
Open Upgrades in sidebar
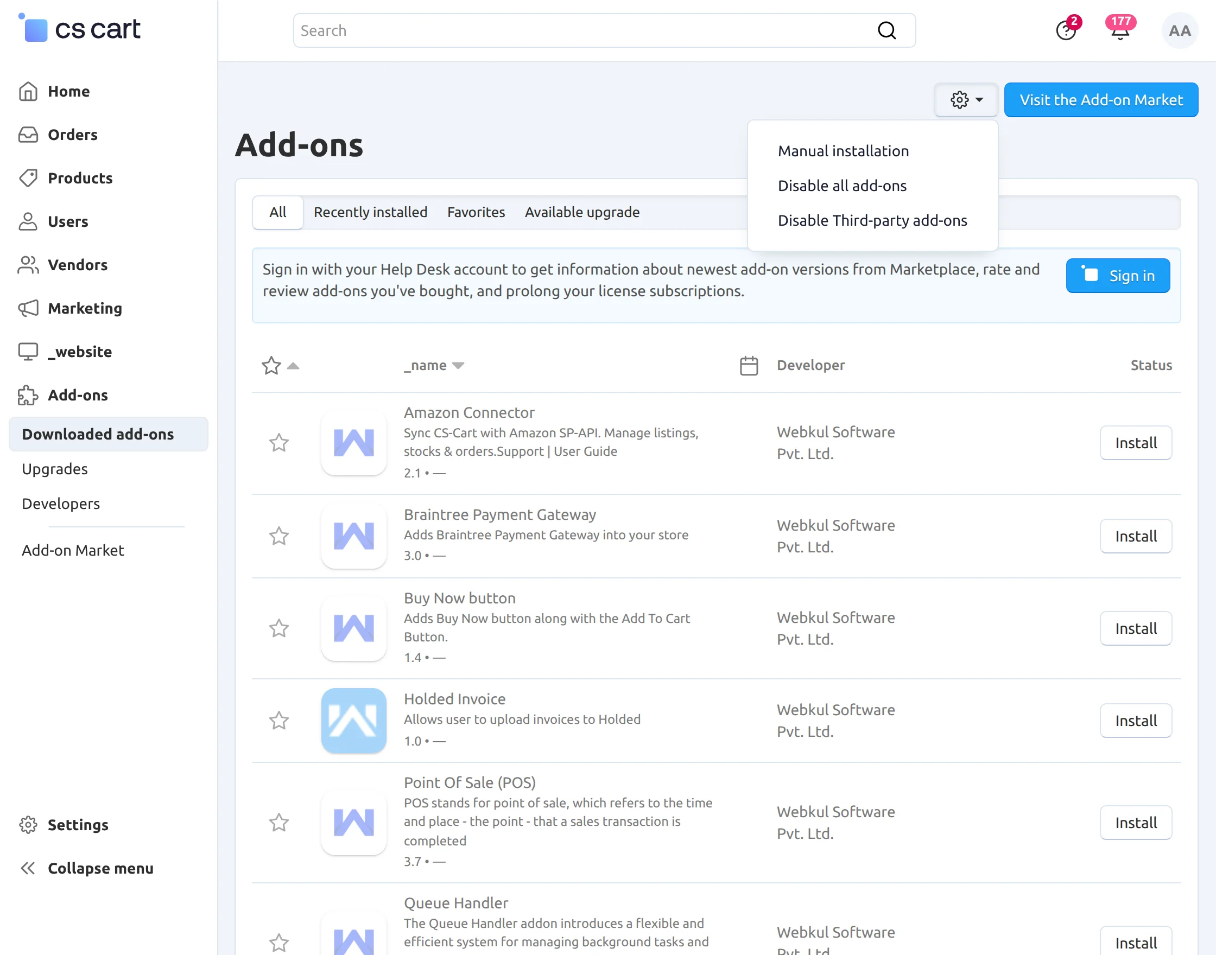point(55,469)
